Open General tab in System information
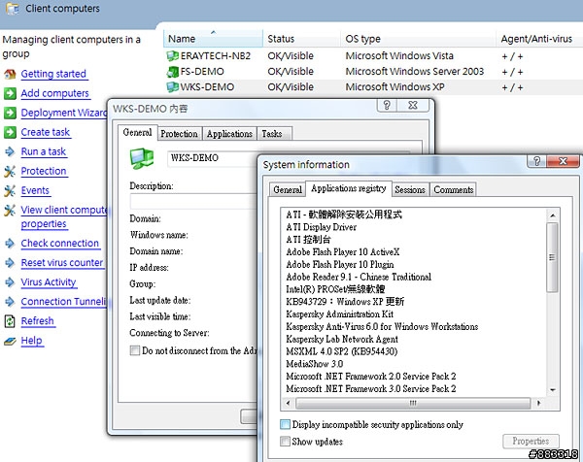The height and width of the screenshot is (462, 583). [288, 189]
